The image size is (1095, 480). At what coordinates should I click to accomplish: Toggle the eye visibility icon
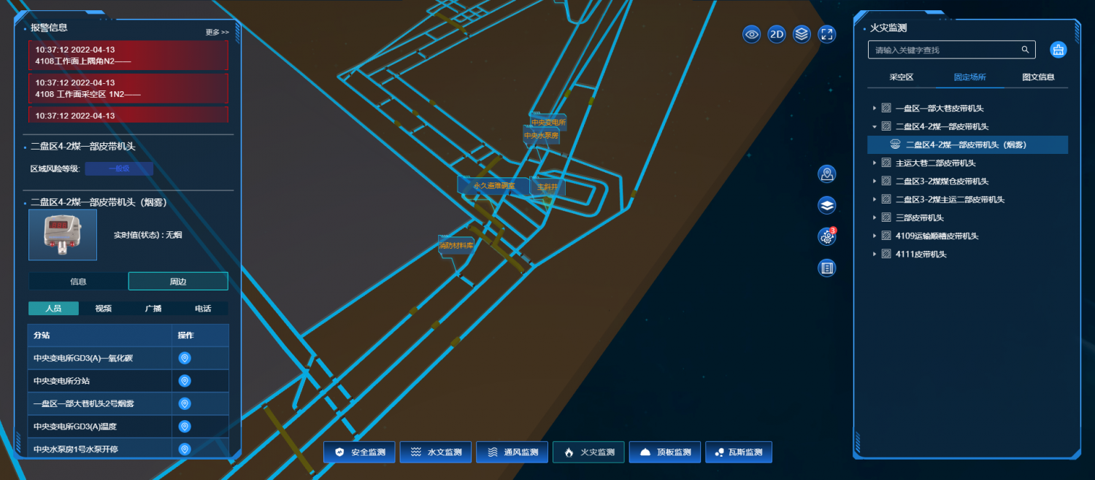point(752,34)
